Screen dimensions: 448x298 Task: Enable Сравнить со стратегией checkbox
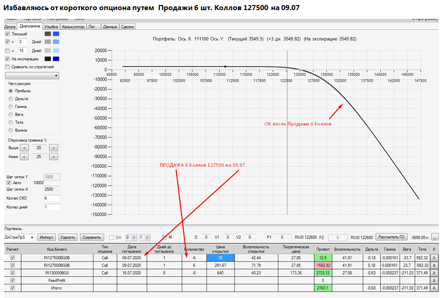pyautogui.click(x=7, y=67)
